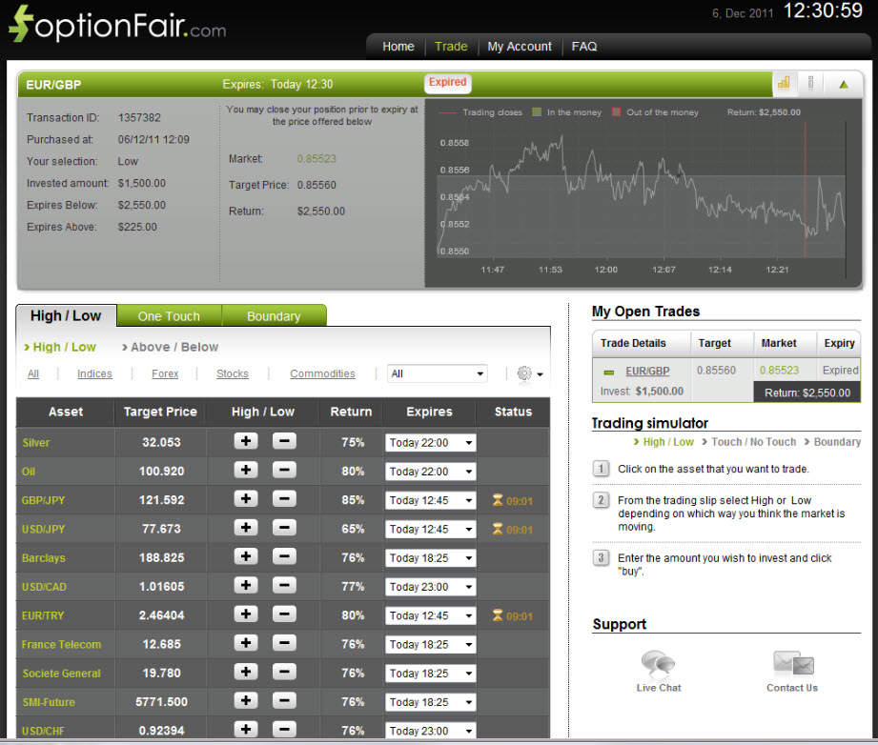Click the minus (Low) button for Barclays
The height and width of the screenshot is (745, 878).
click(x=283, y=556)
